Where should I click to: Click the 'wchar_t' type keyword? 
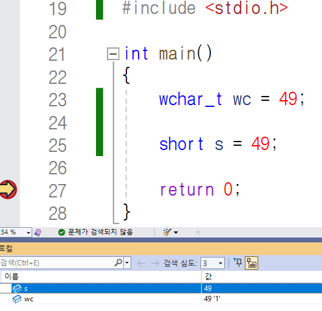[191, 100]
